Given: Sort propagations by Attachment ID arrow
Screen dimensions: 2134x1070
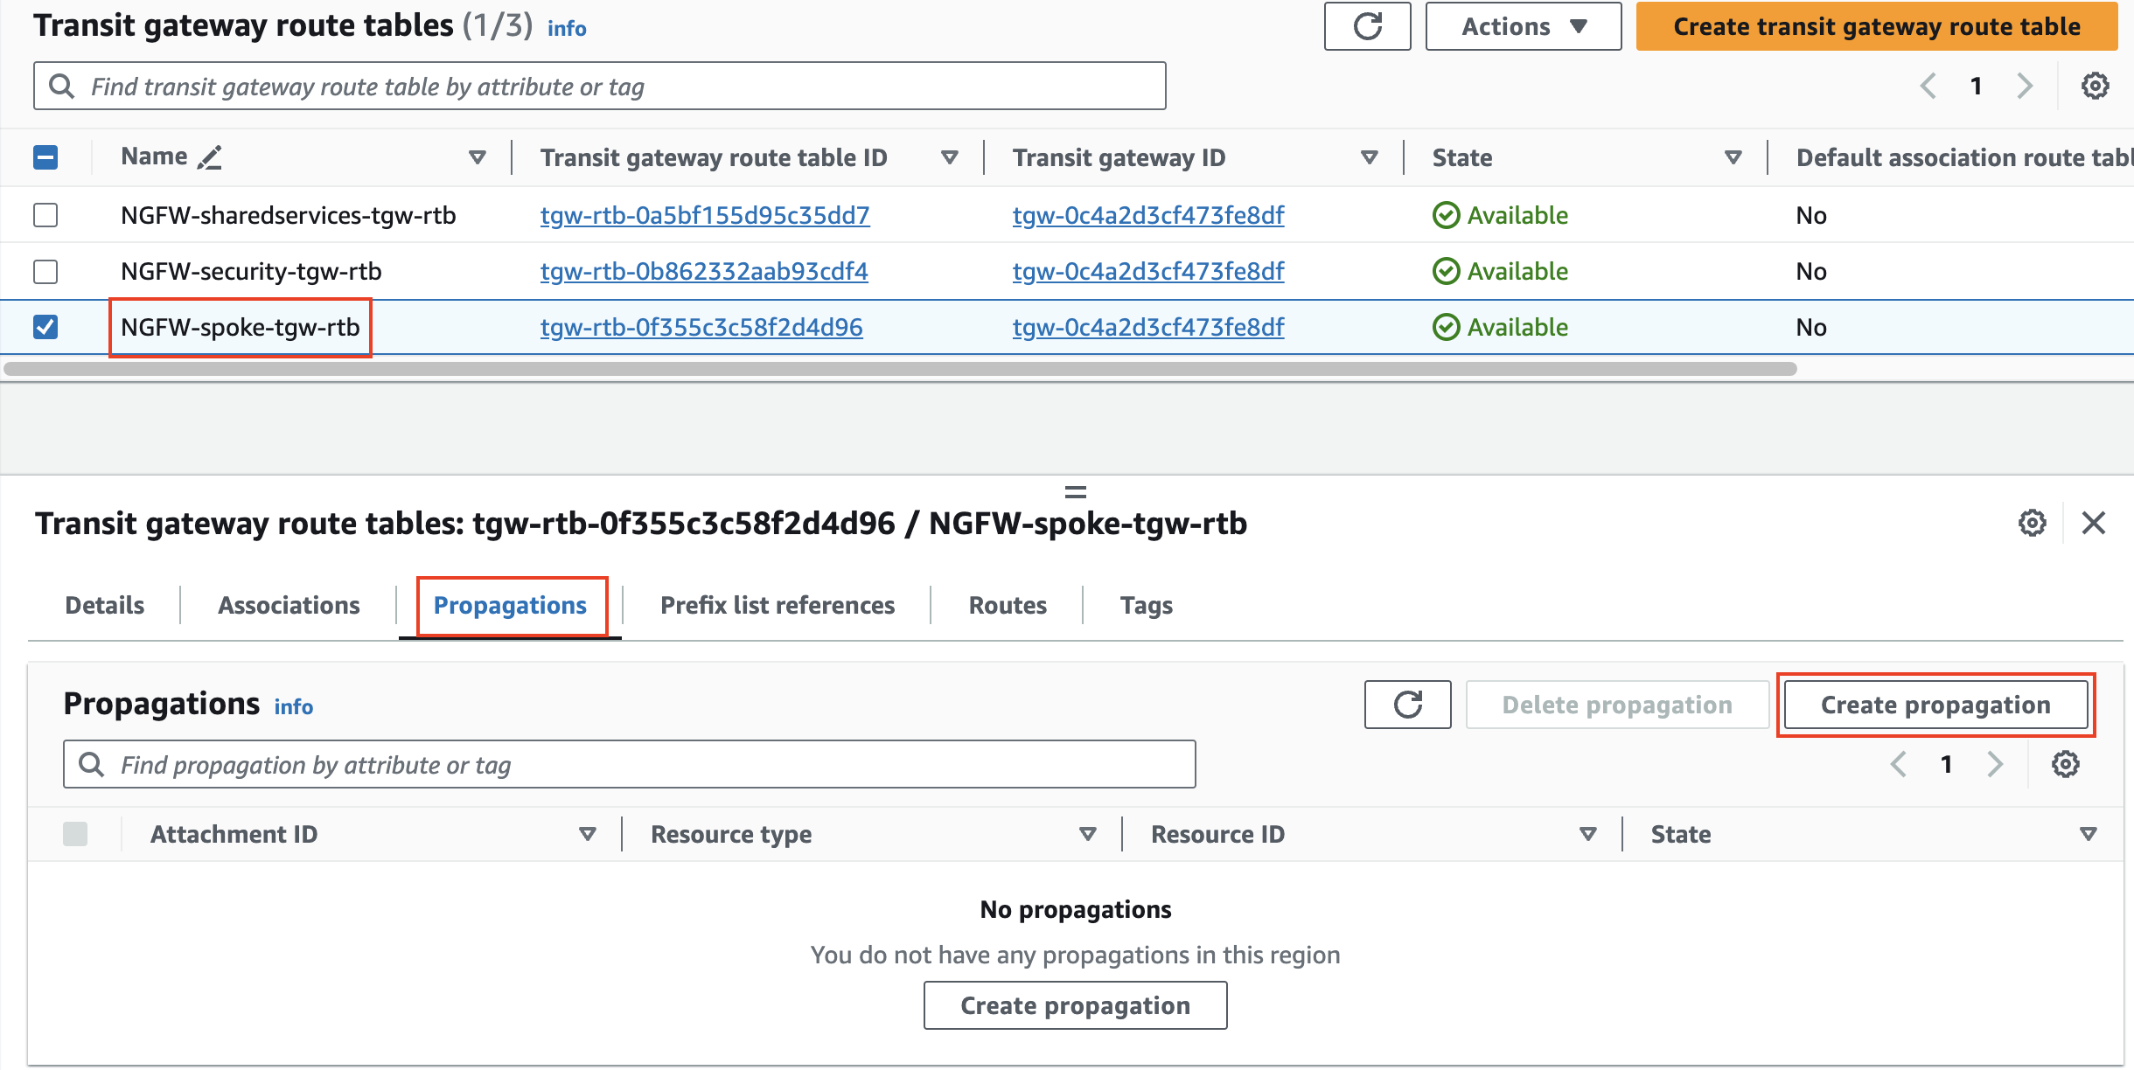Looking at the screenshot, I should (588, 834).
